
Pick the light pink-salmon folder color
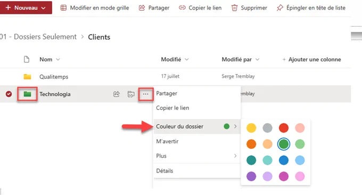pos(300,128)
